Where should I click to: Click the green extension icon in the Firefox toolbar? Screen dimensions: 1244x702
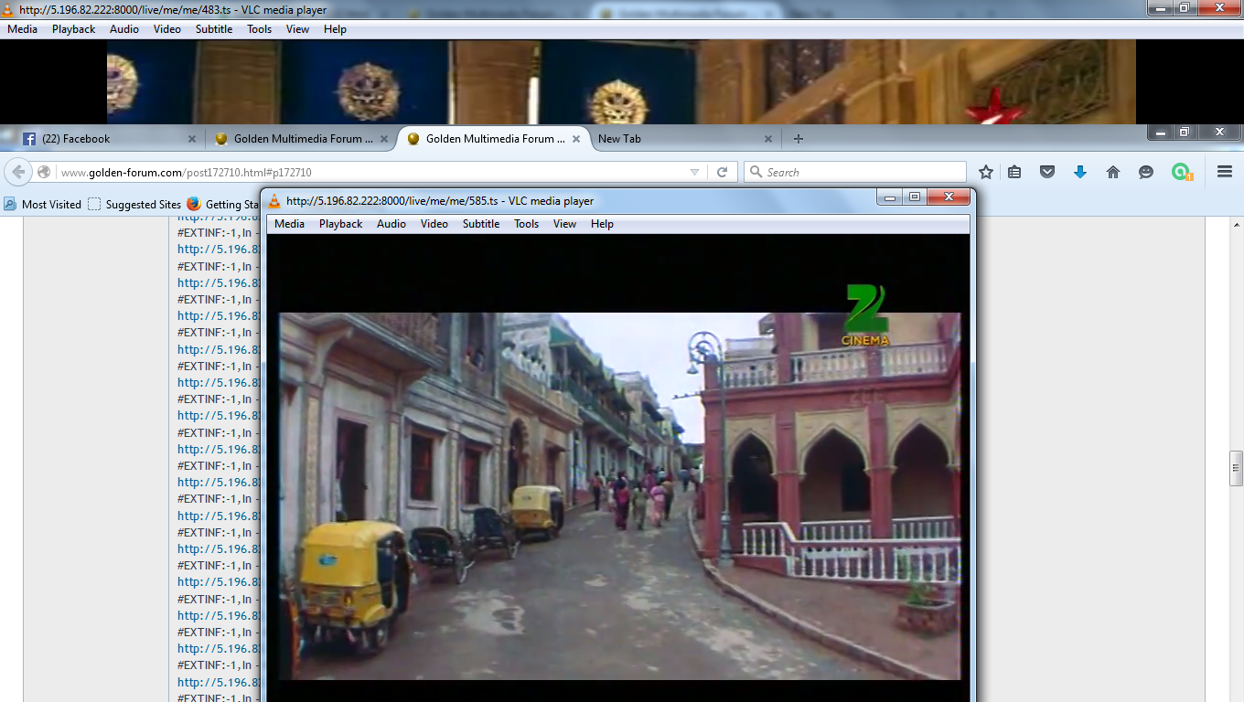pos(1182,172)
